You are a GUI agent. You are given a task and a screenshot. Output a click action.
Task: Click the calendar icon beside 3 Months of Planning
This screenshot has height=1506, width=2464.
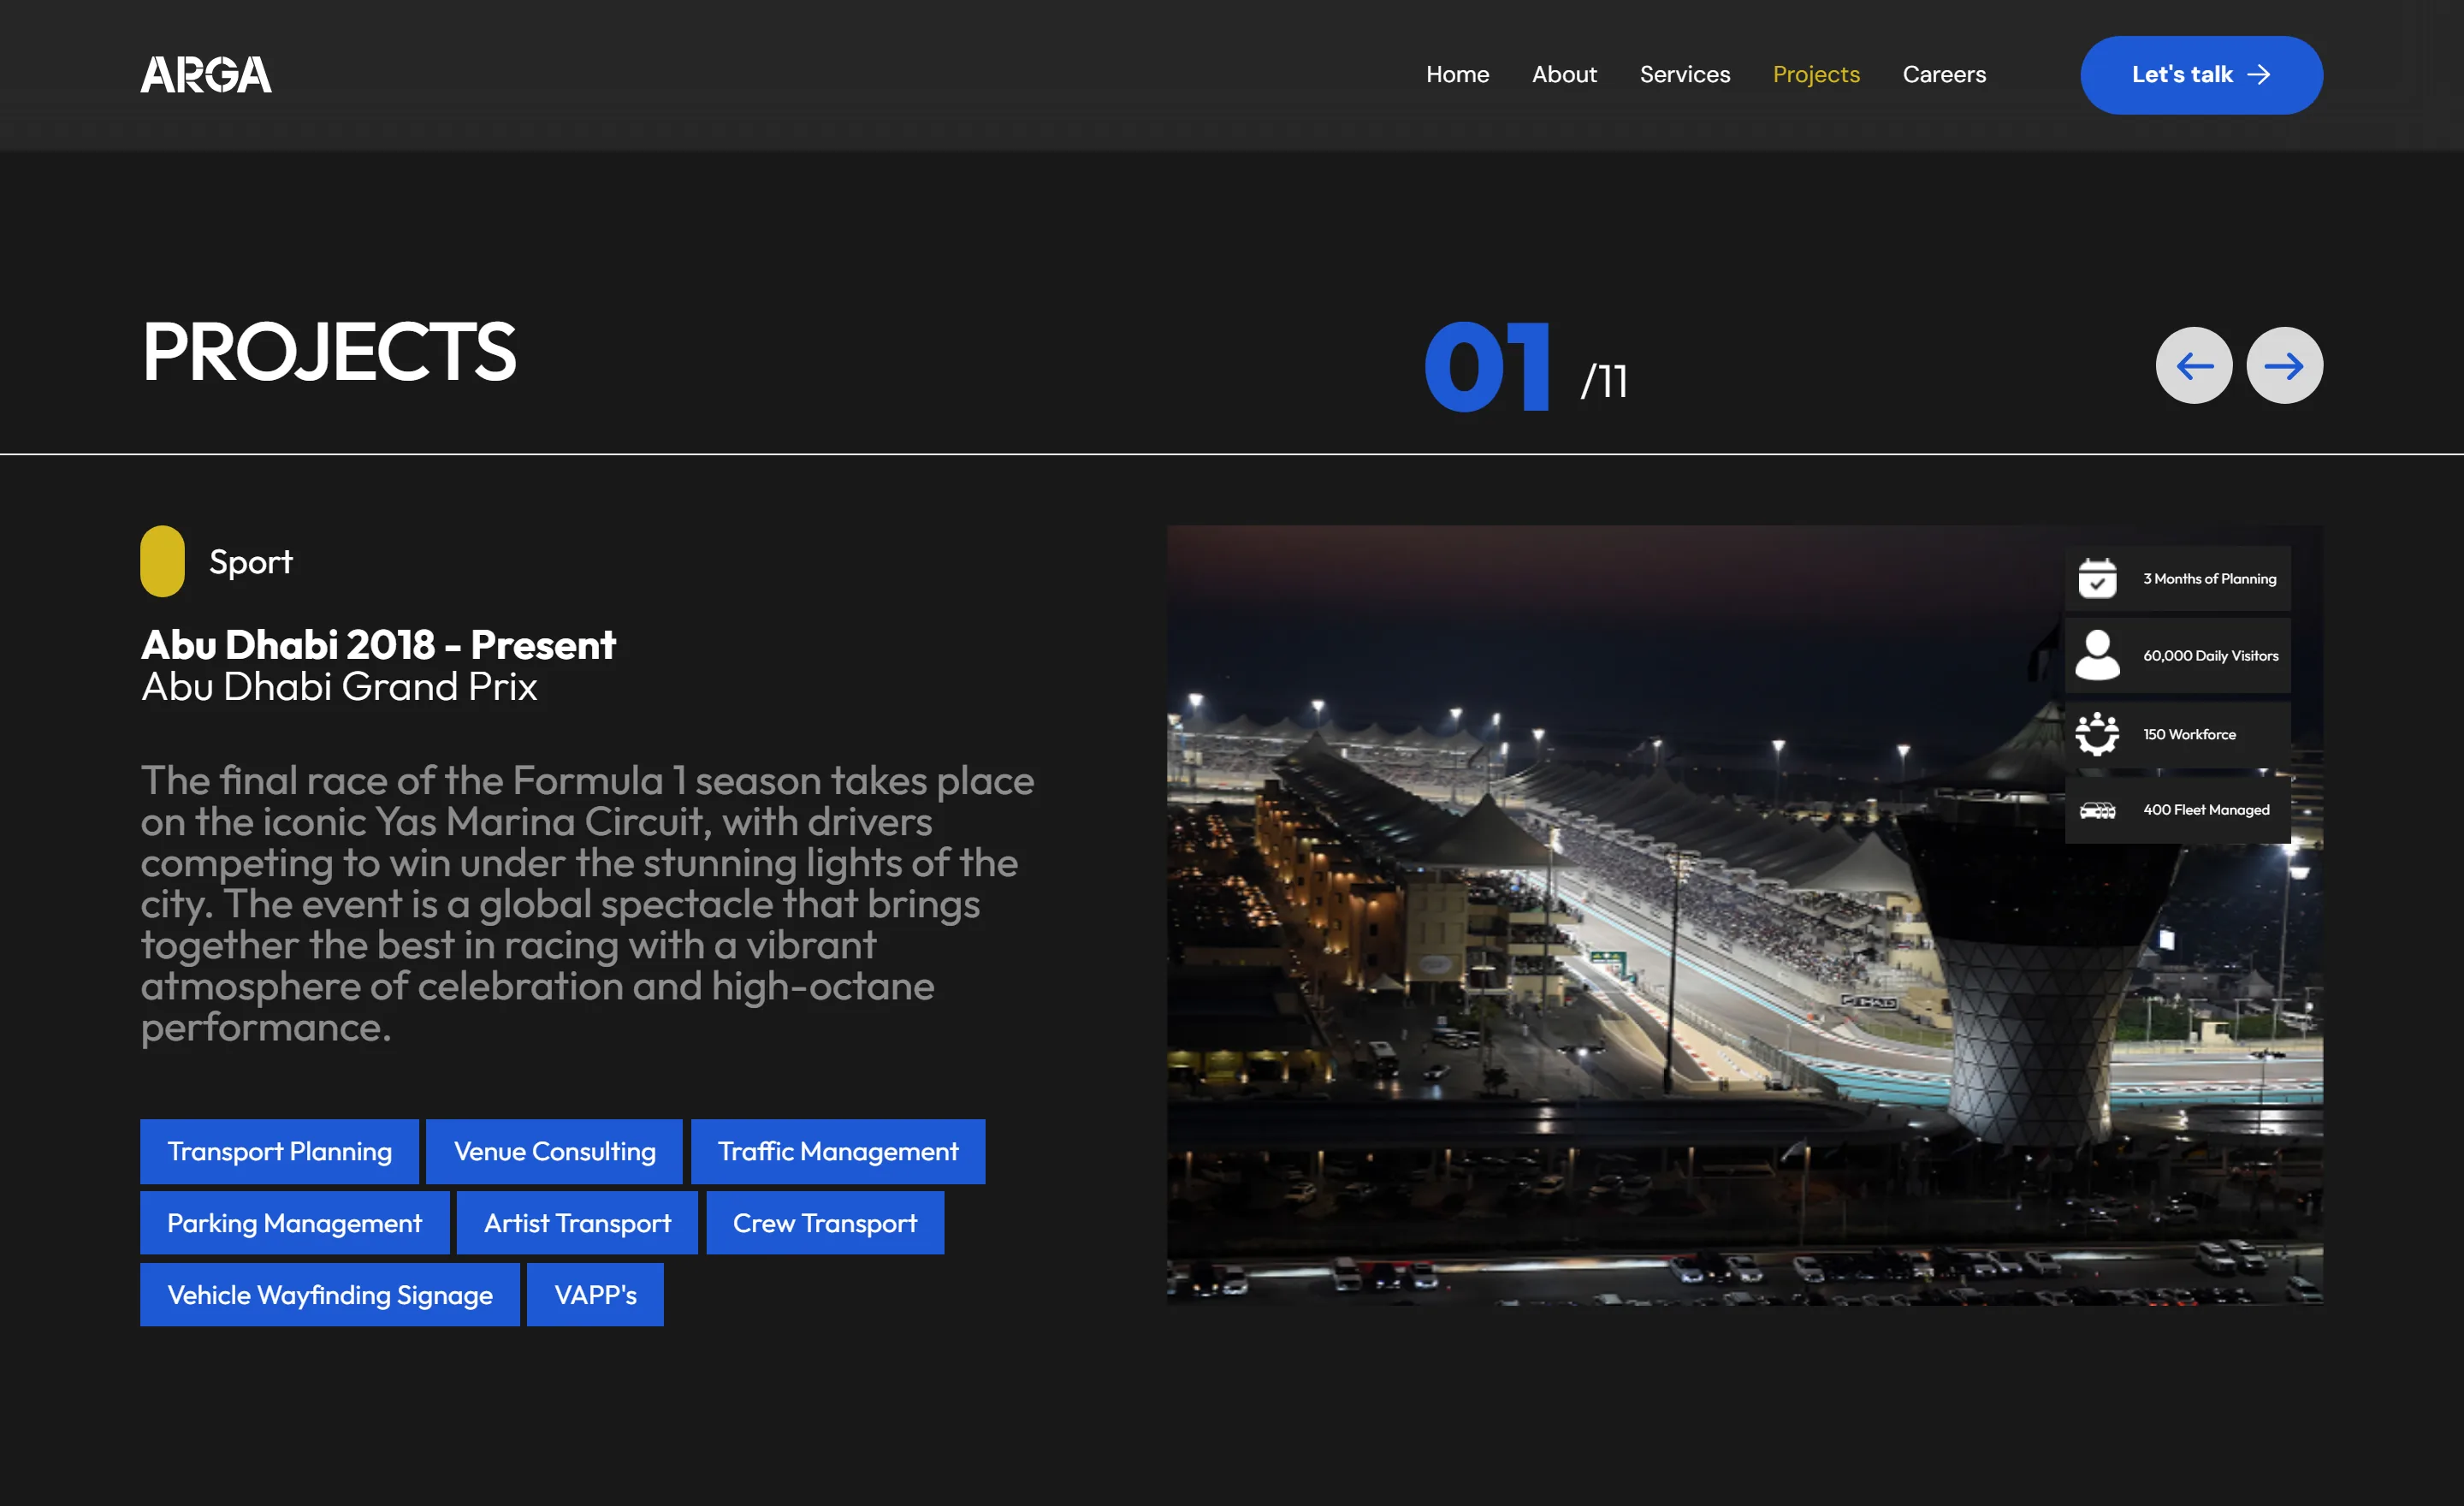pyautogui.click(x=2097, y=579)
